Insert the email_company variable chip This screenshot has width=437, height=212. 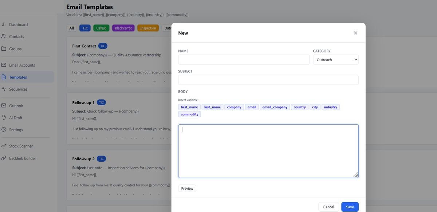[x=275, y=107]
